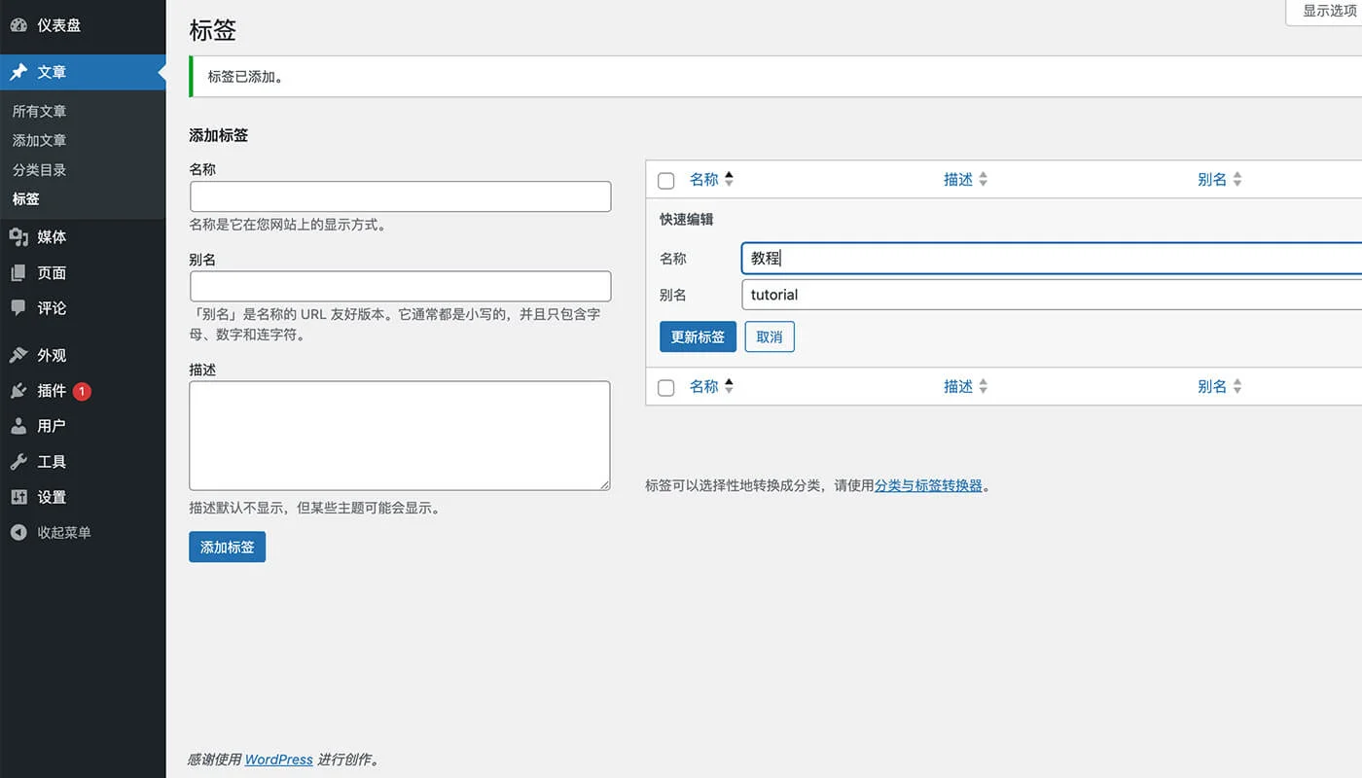Click the Plugins plug icon
Screen dimensions: 1362x778
pos(18,391)
